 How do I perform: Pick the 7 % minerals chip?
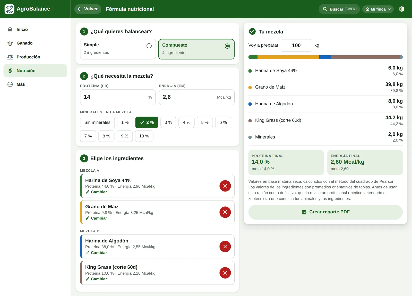[88, 136]
